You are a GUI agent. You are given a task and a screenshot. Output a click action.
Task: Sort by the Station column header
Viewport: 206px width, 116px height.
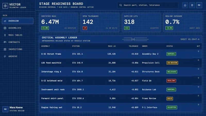[76, 46]
